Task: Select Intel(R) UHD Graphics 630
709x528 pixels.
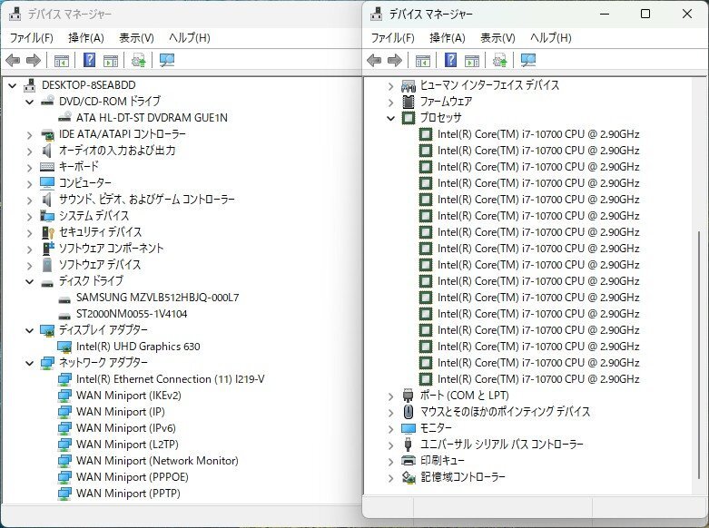Action: [x=138, y=347]
